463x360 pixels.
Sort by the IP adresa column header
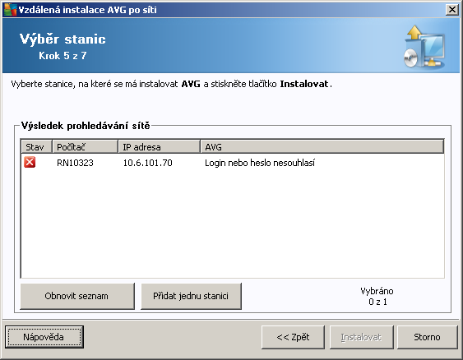[160, 146]
